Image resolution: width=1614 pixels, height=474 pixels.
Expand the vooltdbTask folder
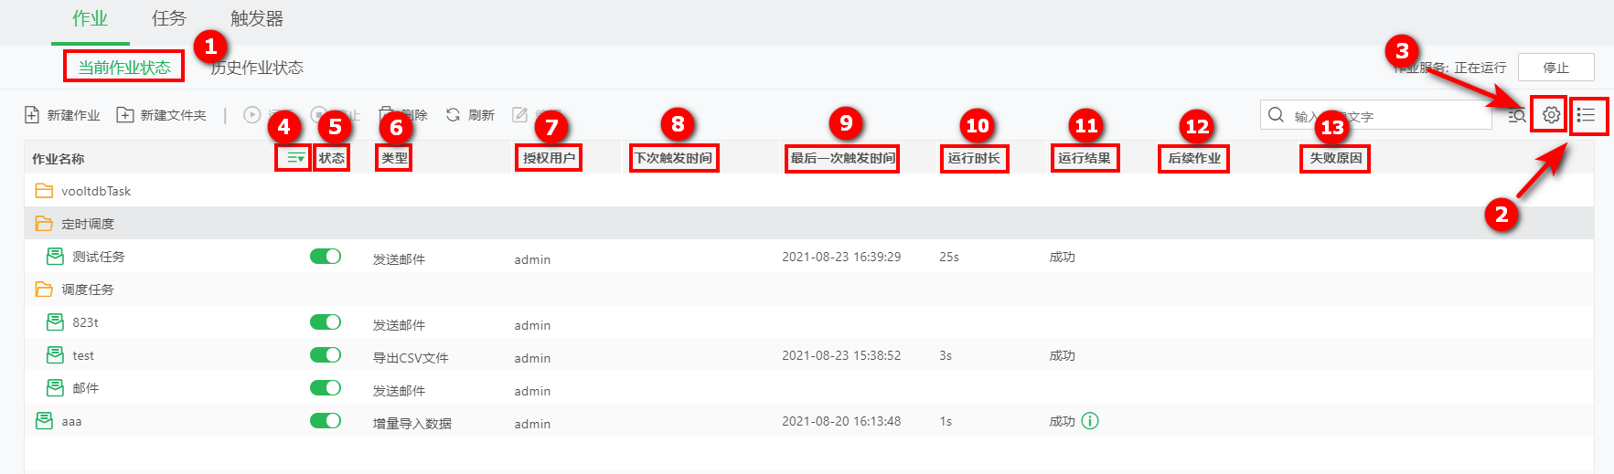point(44,191)
